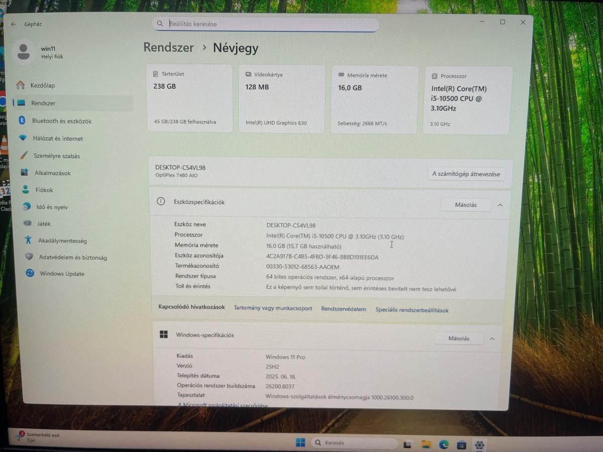Select Kezdőlap in the sidebar
This screenshot has width=603, height=452.
coord(42,85)
